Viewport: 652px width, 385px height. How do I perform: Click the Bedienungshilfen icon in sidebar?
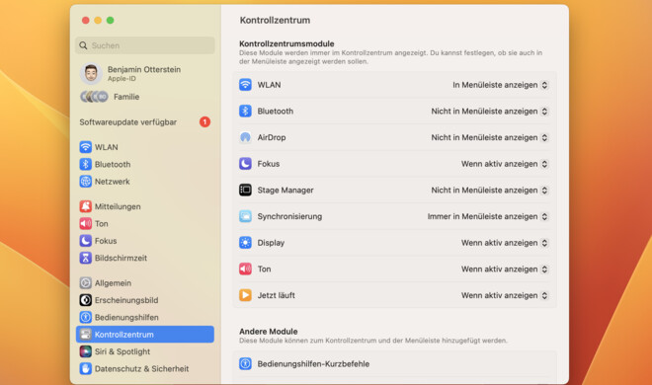point(86,317)
